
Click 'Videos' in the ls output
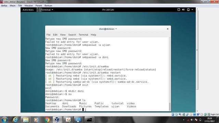[x=131, y=106]
